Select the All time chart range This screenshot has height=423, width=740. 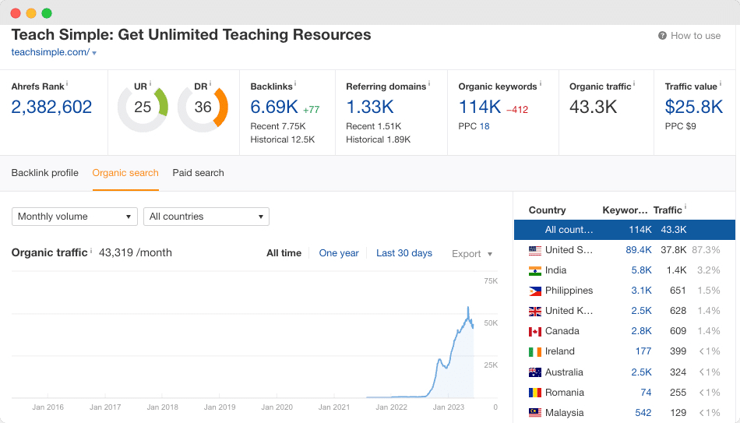pyautogui.click(x=284, y=253)
